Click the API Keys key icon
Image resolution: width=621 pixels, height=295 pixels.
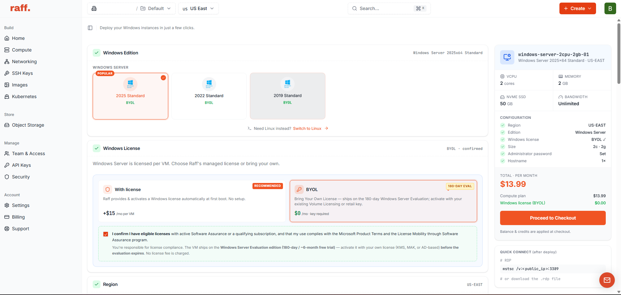7,165
